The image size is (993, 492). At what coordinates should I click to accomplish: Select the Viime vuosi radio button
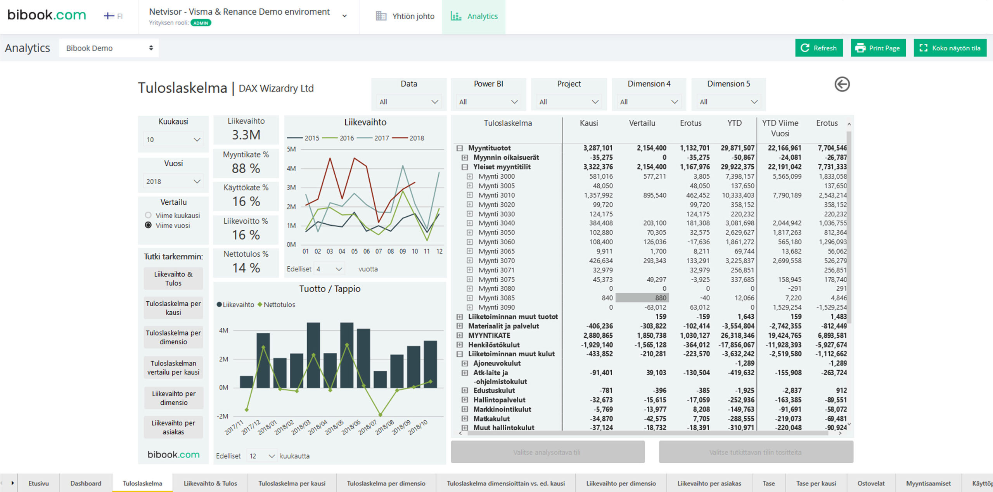coord(148,225)
